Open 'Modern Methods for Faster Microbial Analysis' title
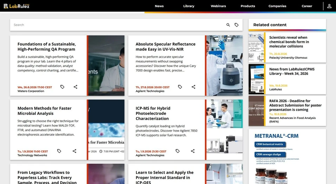The width and height of the screenshot is (336, 184). [x=44, y=111]
